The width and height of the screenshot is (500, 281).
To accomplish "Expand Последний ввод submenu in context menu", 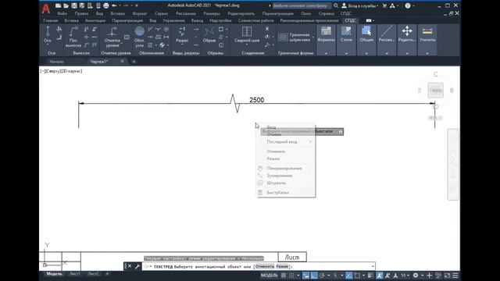I will pos(287,142).
